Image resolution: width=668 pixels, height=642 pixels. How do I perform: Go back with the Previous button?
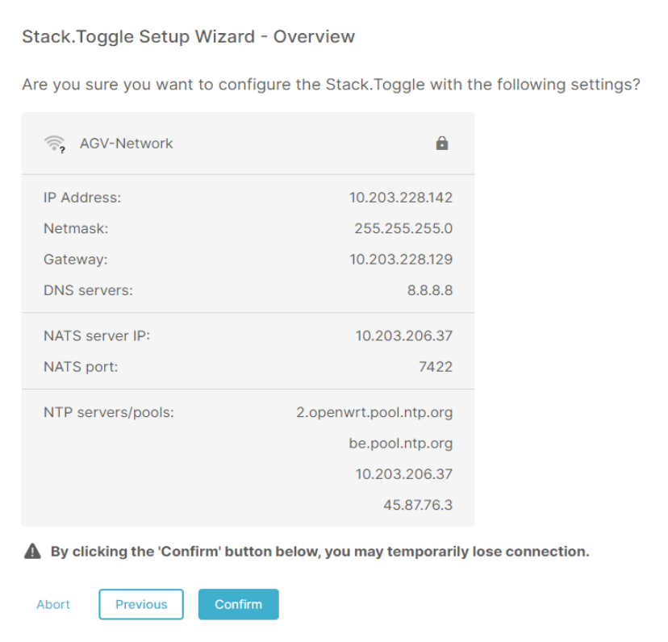coord(141,604)
